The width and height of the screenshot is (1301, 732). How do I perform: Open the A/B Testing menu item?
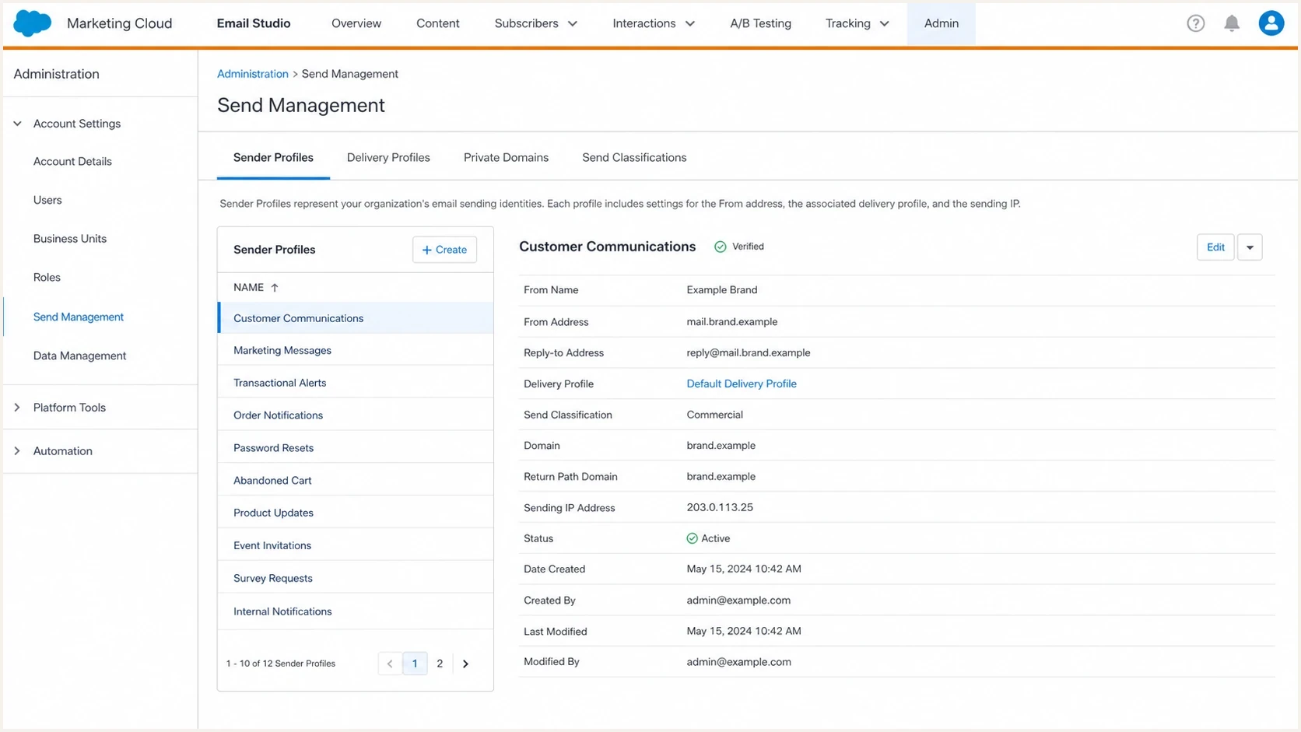pos(760,23)
